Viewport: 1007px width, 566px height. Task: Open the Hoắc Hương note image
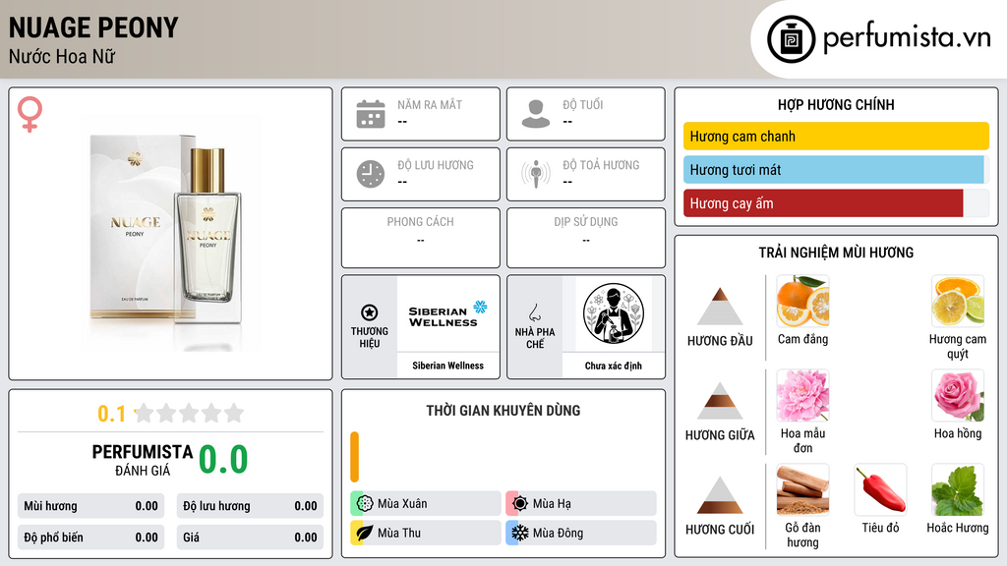click(x=958, y=490)
